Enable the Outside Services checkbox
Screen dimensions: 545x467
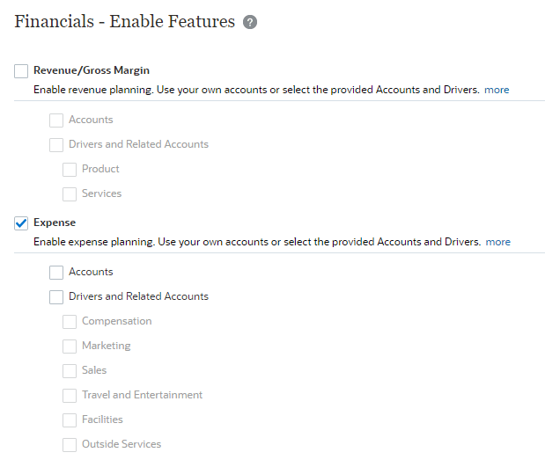click(70, 445)
